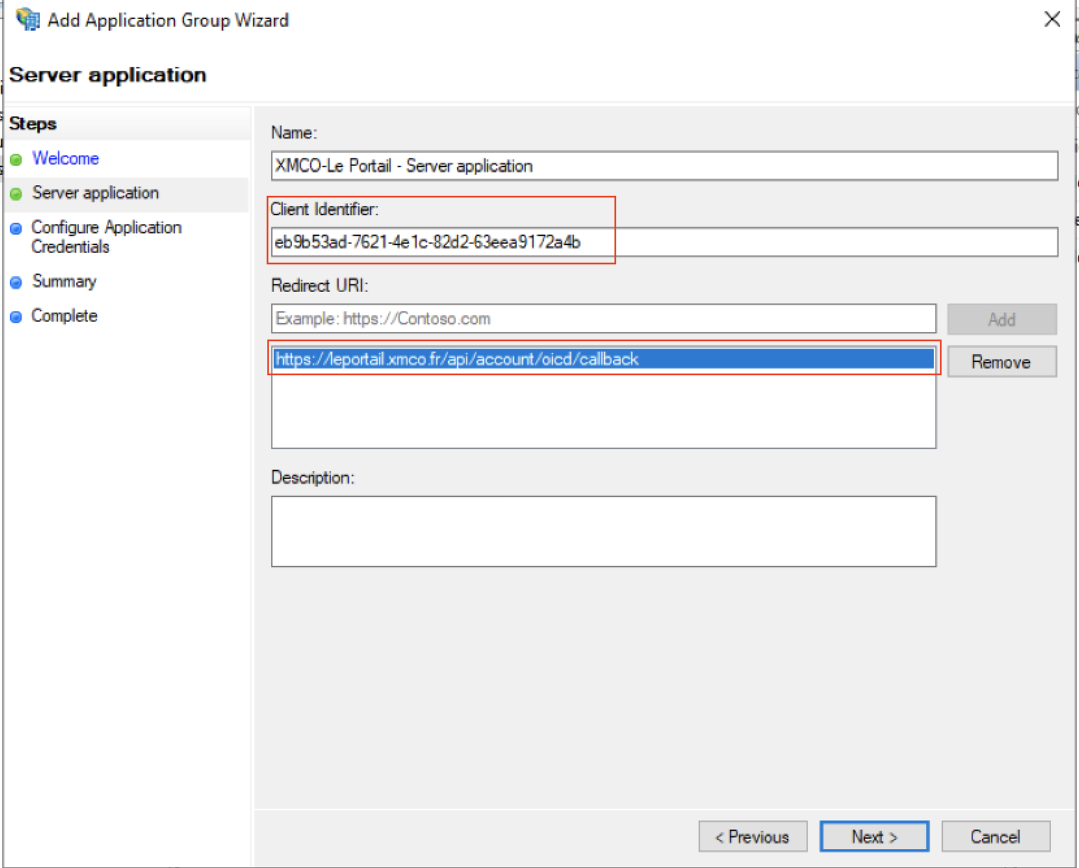Select the Summary step label
This screenshot has height=868, width=1079.
64,281
